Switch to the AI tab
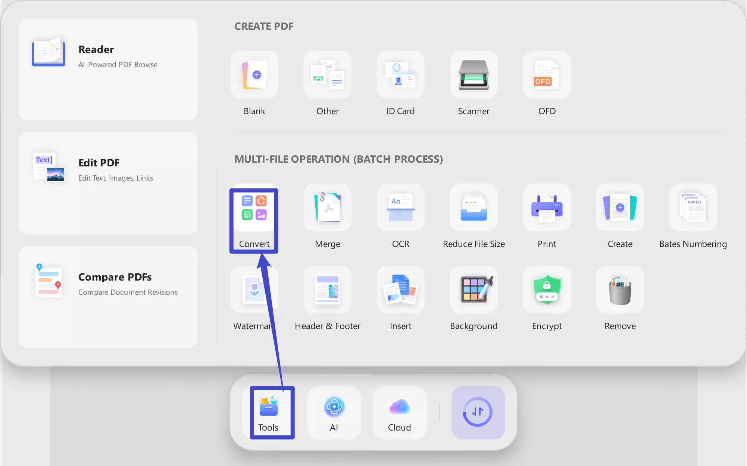Viewport: 747px width, 466px height. (334, 412)
